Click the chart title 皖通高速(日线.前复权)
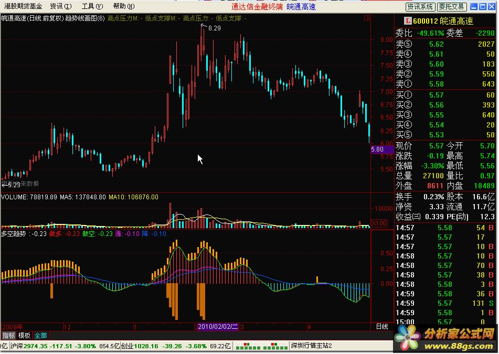499x354 pixels. coord(32,18)
